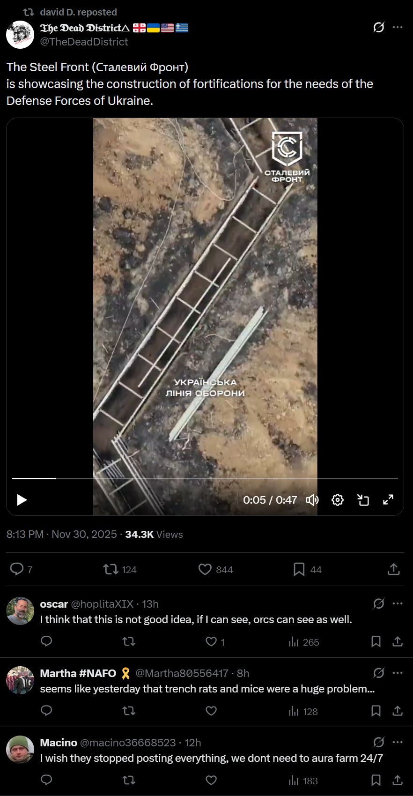This screenshot has width=413, height=796.
Task: Open @TheDeadDistrict profile handle
Action: pos(84,42)
